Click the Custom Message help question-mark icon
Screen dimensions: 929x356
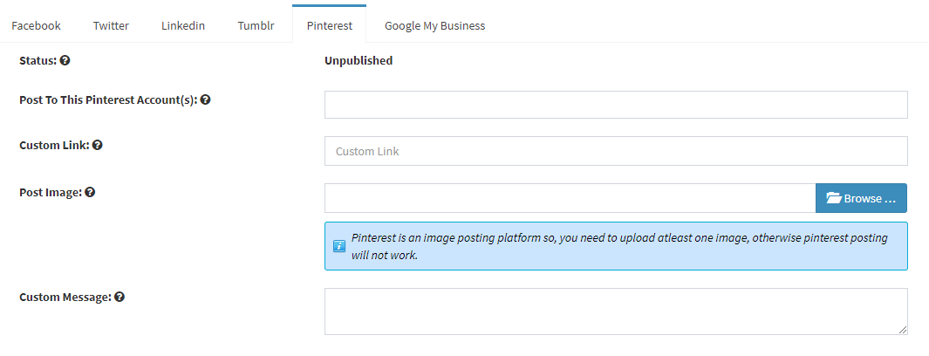120,297
